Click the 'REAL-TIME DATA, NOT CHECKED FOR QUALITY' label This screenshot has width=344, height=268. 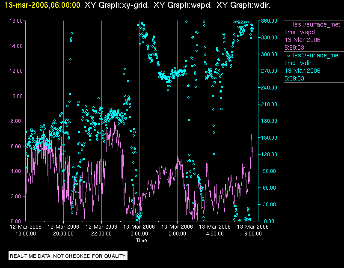pos(68,256)
